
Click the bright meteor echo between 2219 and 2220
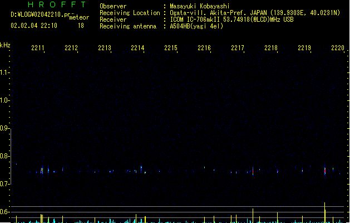(x=325, y=170)
